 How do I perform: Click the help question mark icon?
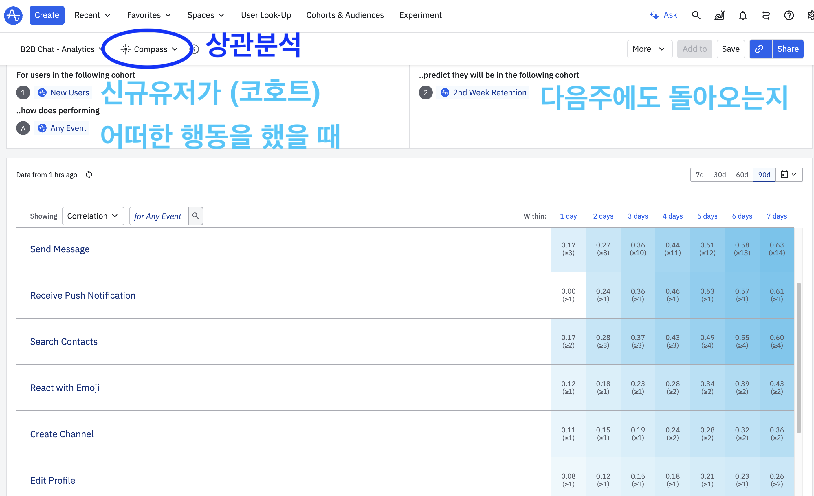click(x=789, y=15)
